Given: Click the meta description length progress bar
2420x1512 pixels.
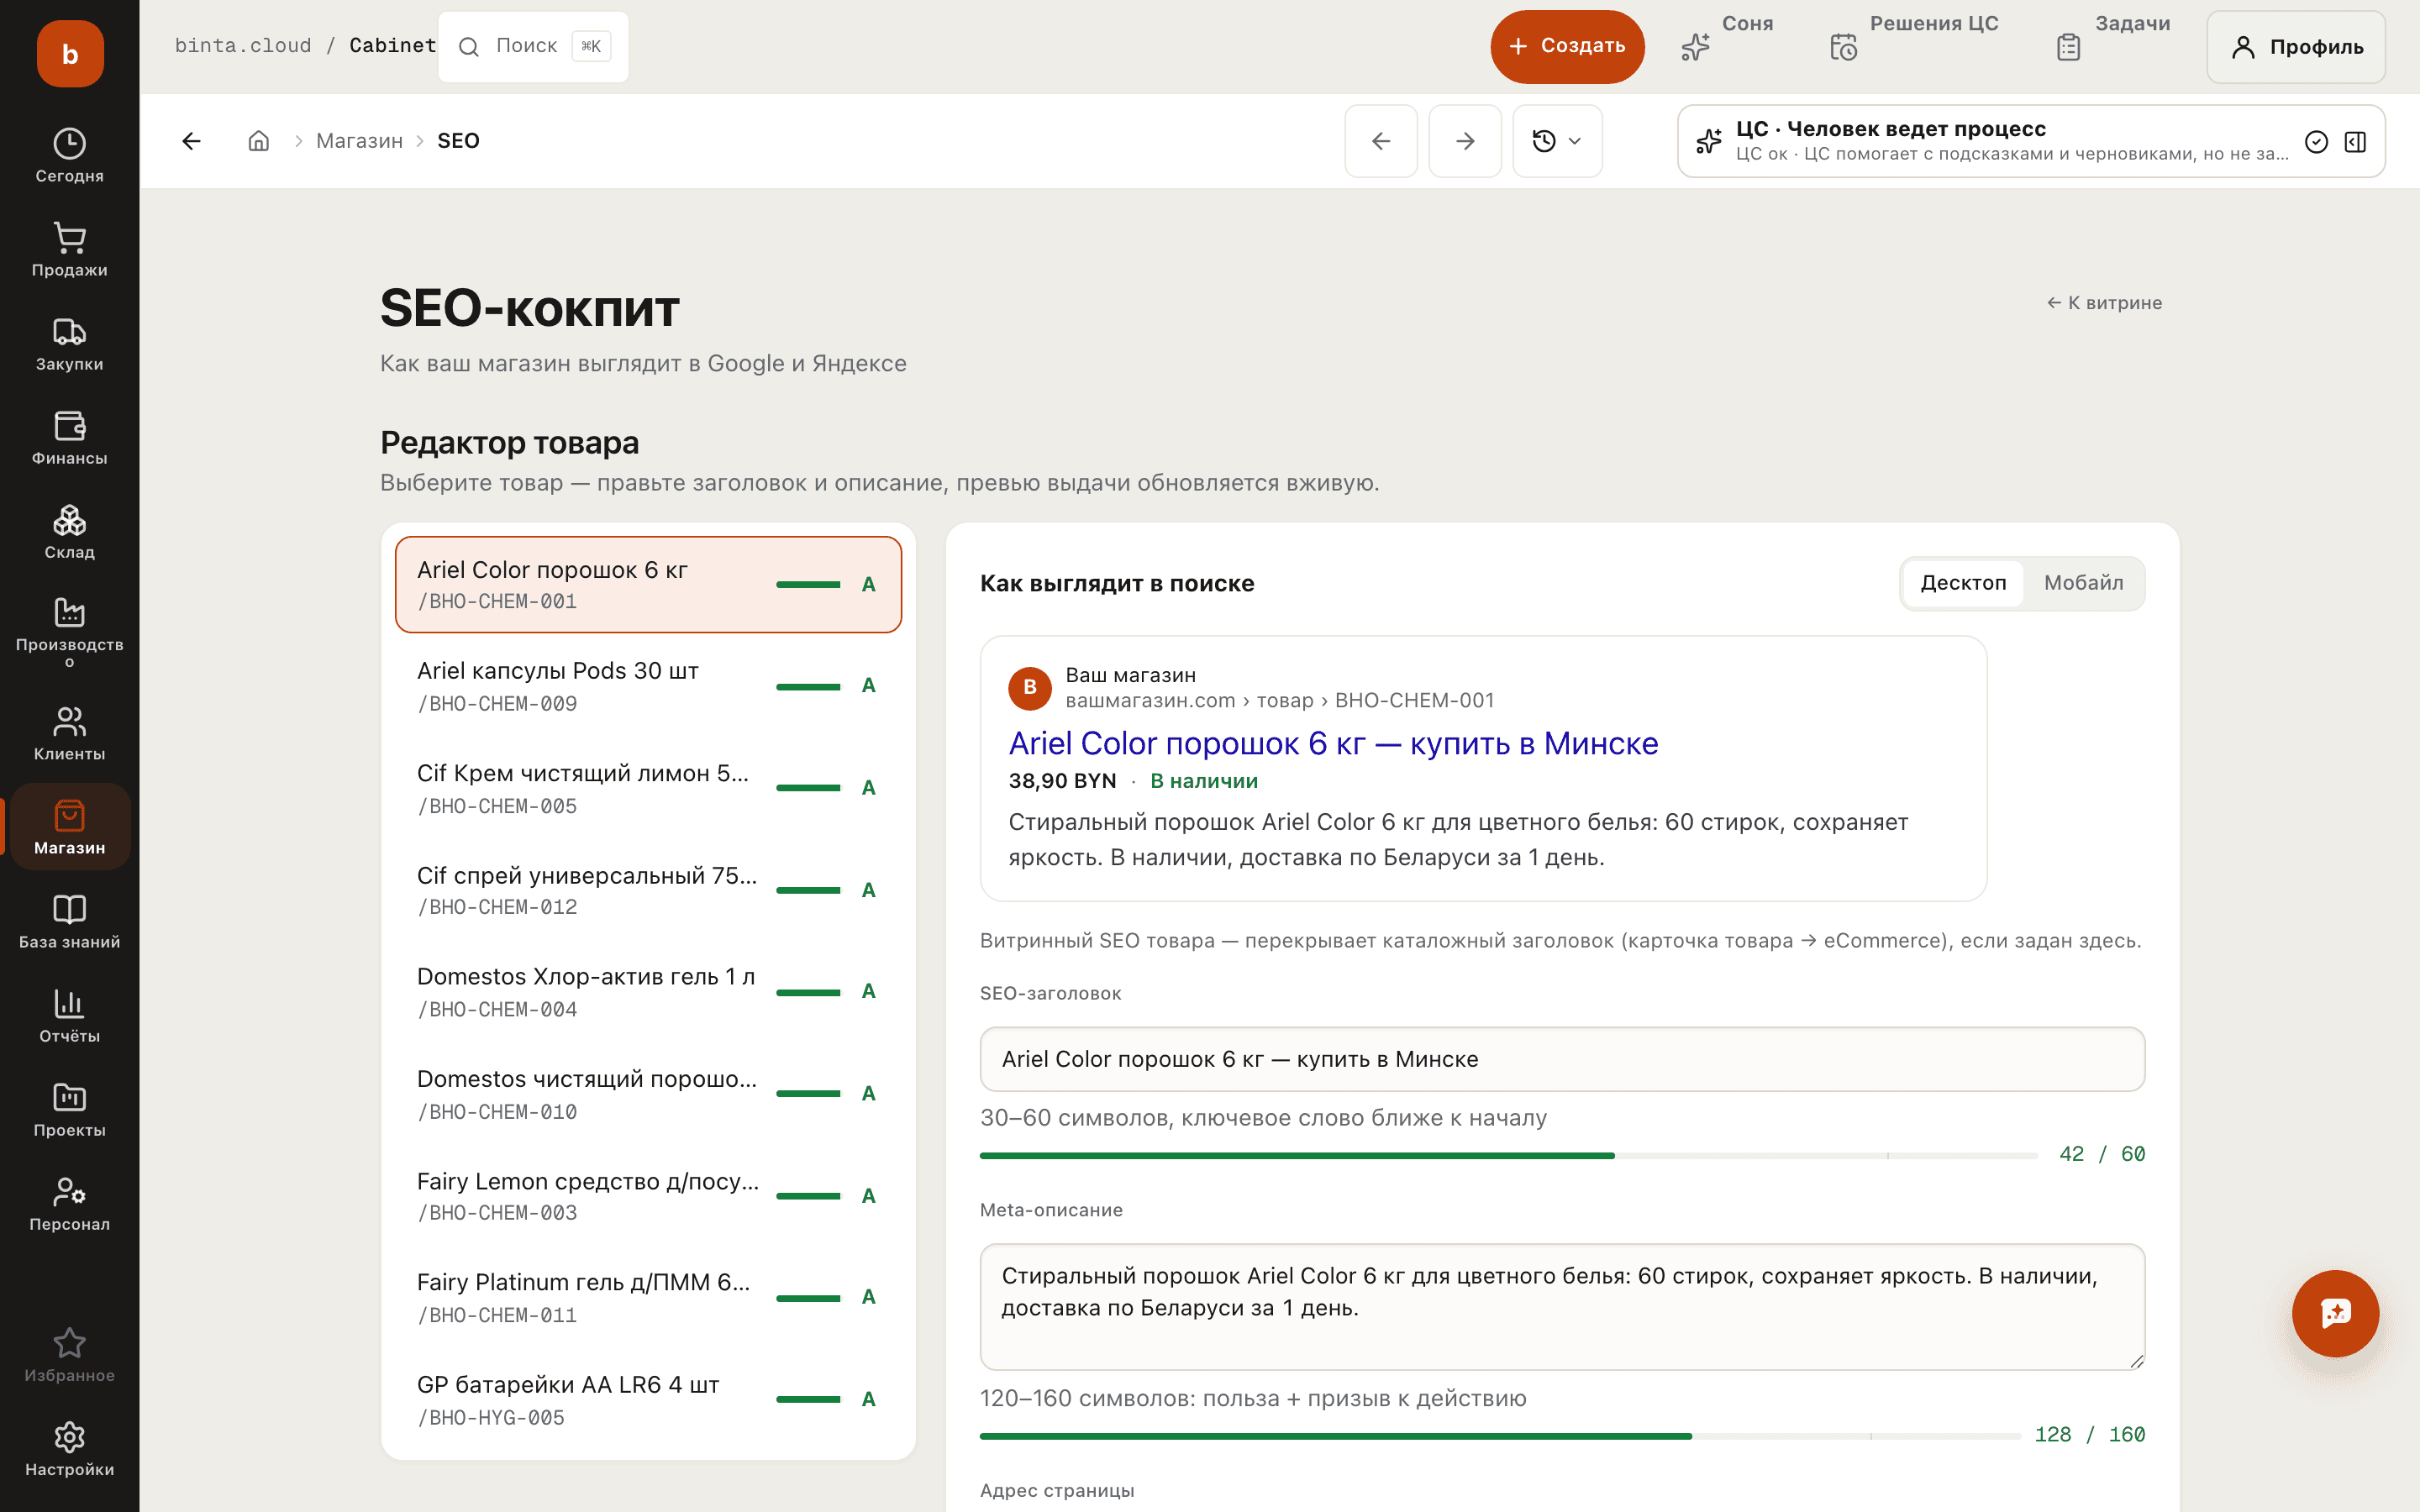Looking at the screenshot, I should point(1500,1436).
